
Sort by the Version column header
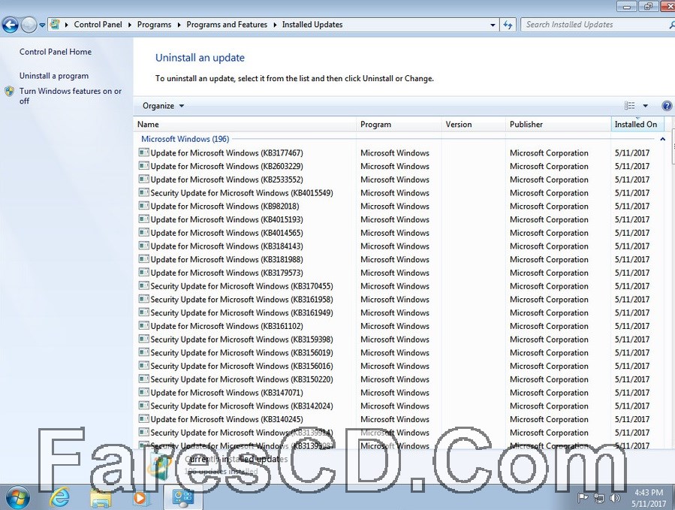[474, 125]
